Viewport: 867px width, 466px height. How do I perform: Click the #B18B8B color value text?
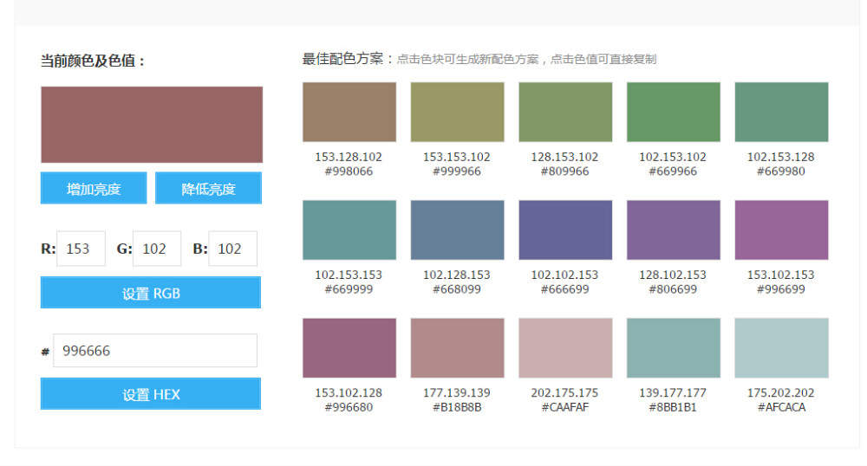click(456, 407)
